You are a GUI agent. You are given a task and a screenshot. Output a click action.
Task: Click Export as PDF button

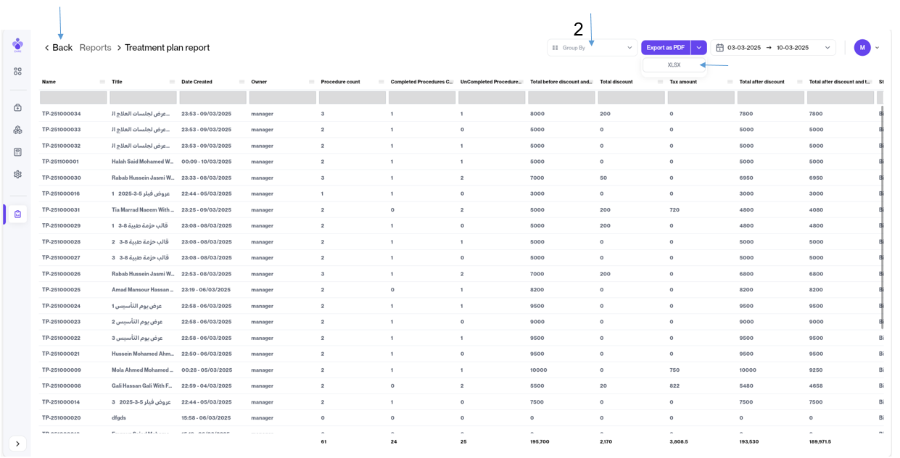665,48
